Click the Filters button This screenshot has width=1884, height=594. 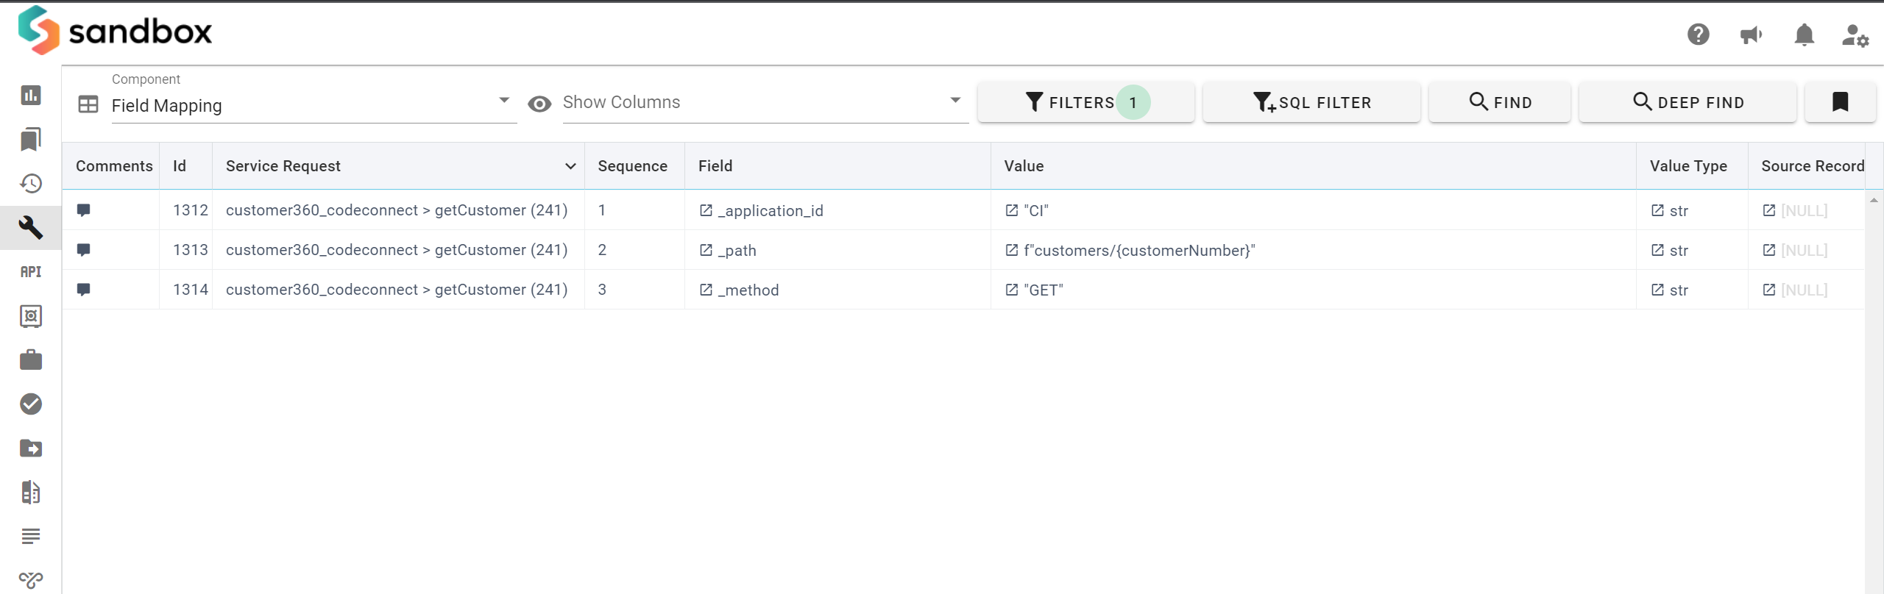1086,102
